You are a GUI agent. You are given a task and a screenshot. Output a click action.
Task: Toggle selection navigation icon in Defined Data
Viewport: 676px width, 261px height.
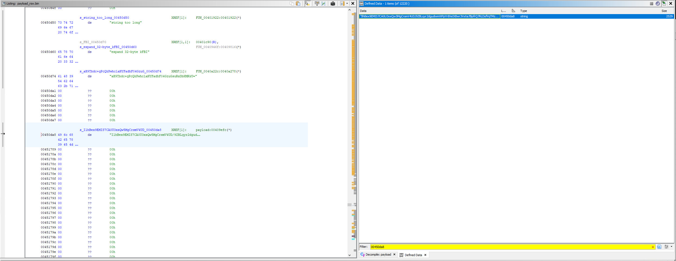point(664,4)
